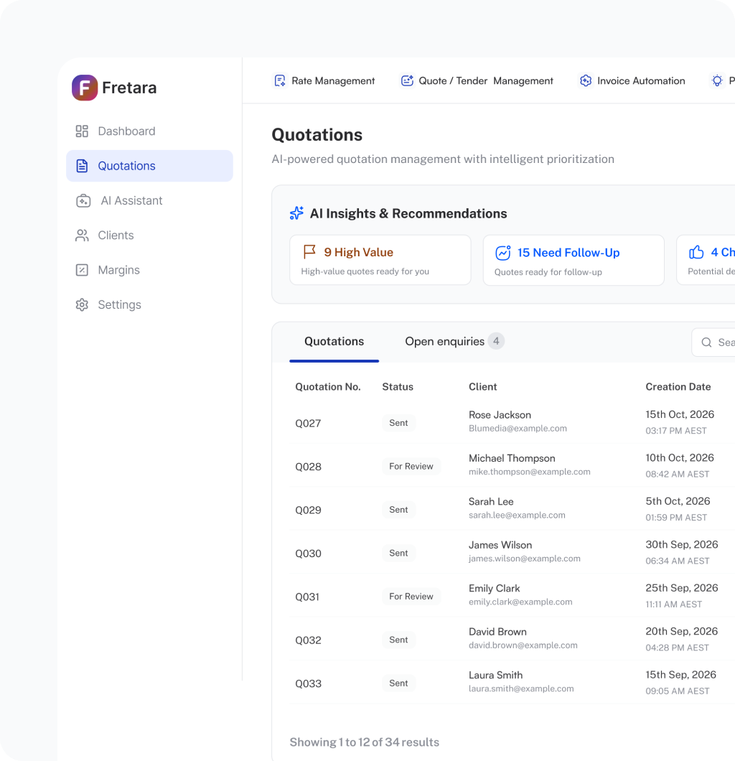This screenshot has width=735, height=761.
Task: Click the chart icon on Need Follow-Up card
Action: tap(502, 253)
